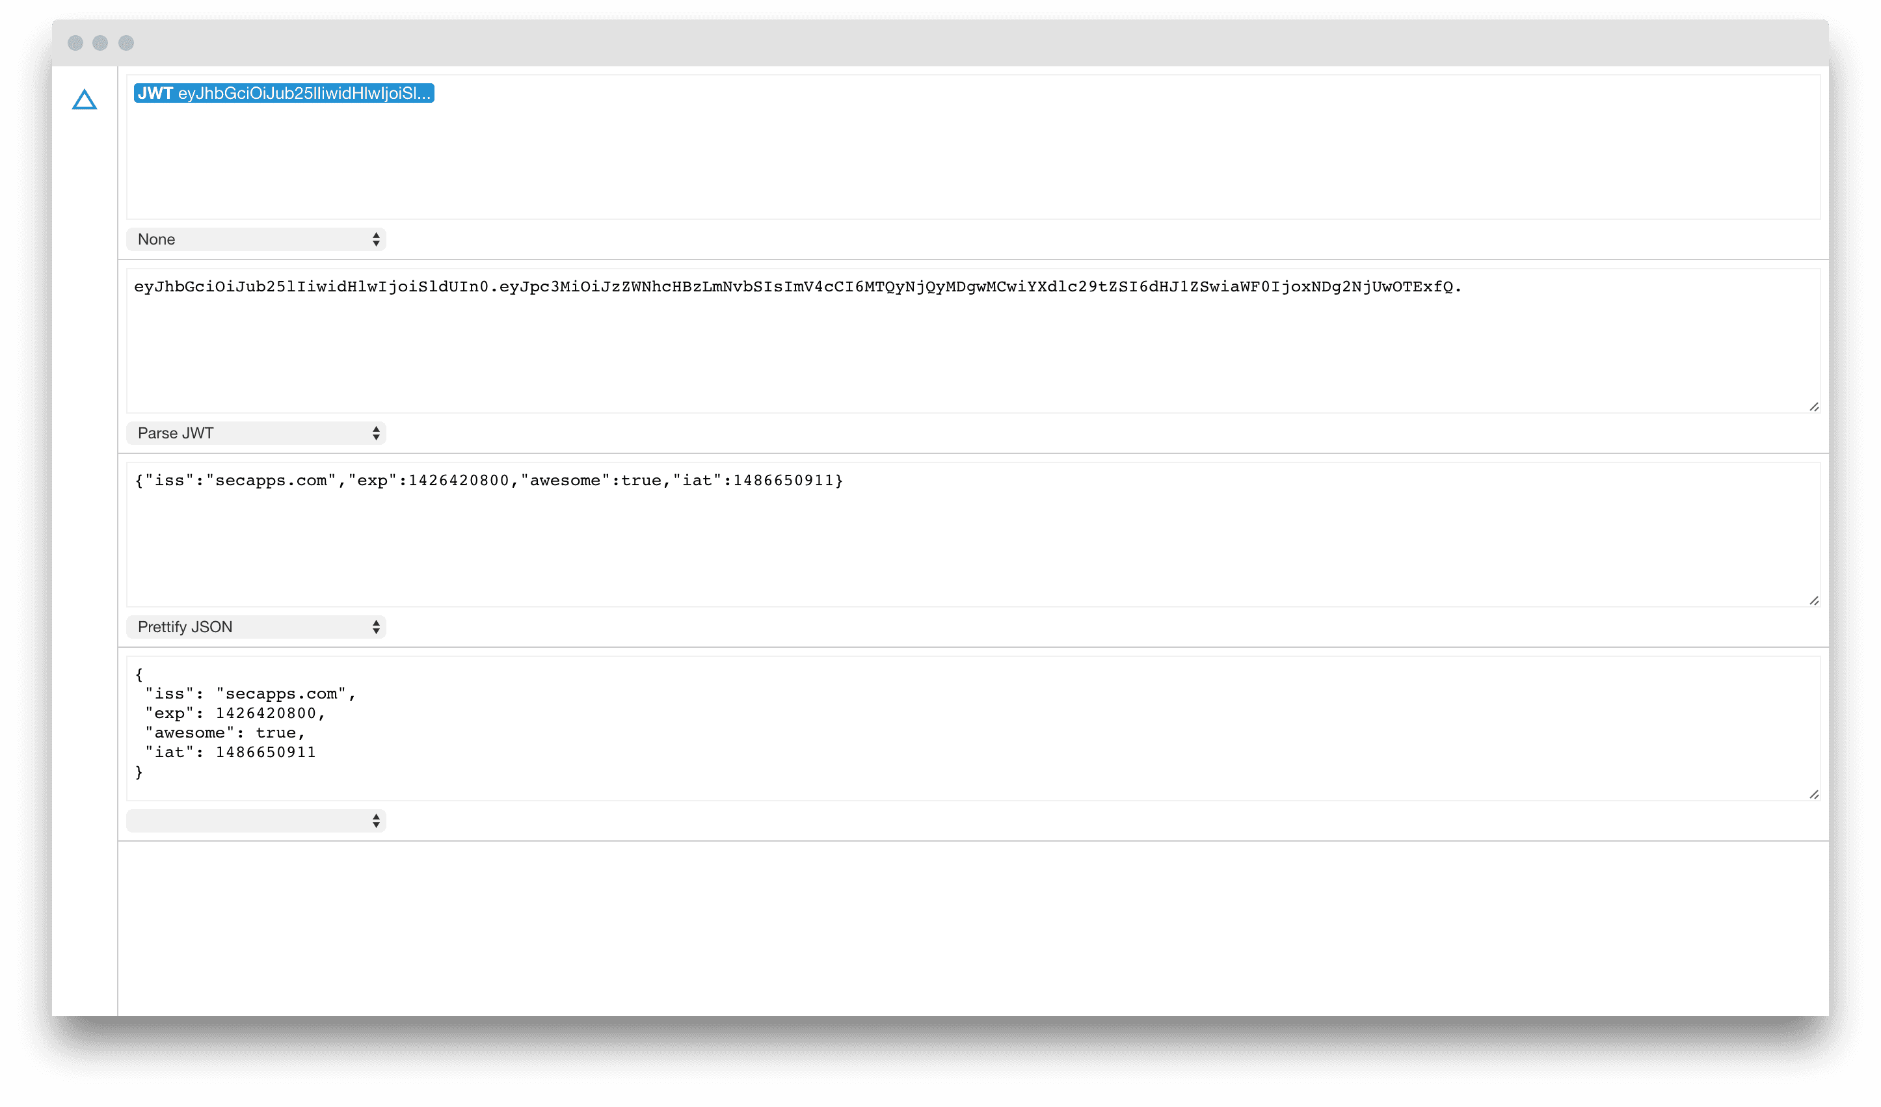Click the middle minimize window dot
The width and height of the screenshot is (1881, 1107).
100,44
